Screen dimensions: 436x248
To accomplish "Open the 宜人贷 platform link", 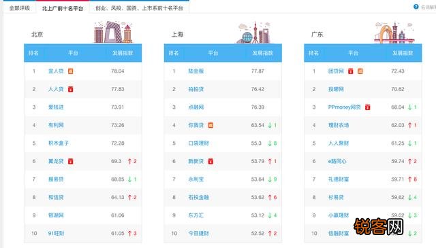I will 56,71.
